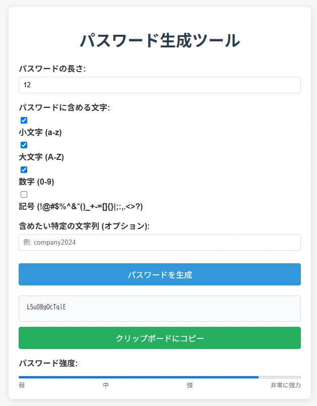Click the optional string input with company2024 placeholder
Image resolution: width=317 pixels, height=406 pixels.
coord(159,242)
